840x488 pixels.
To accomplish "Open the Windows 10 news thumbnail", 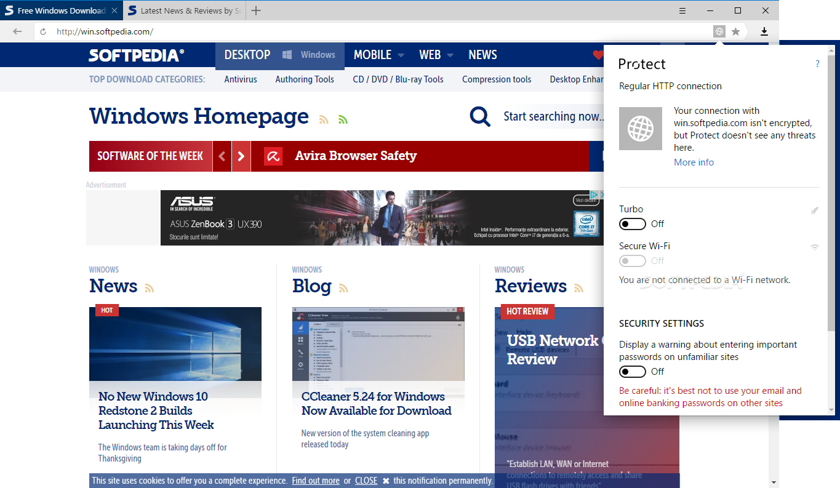I will pyautogui.click(x=175, y=344).
